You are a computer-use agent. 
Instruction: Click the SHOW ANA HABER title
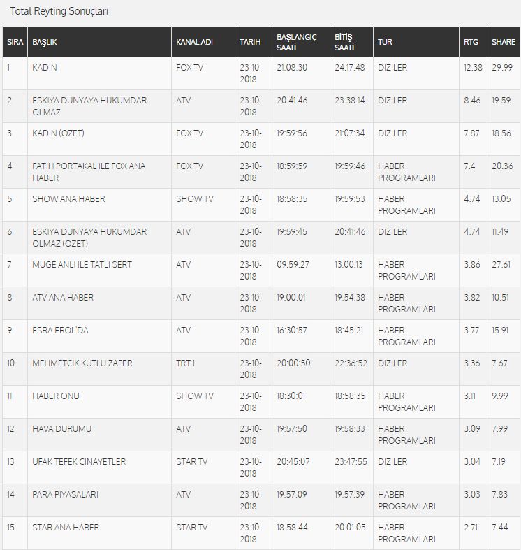coord(68,199)
